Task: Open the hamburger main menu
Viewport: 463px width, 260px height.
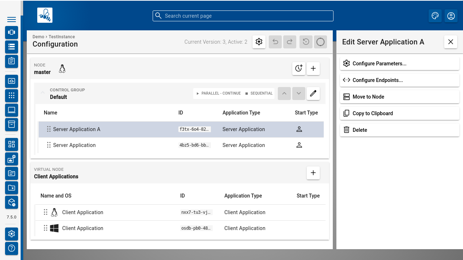Action: pos(12,19)
